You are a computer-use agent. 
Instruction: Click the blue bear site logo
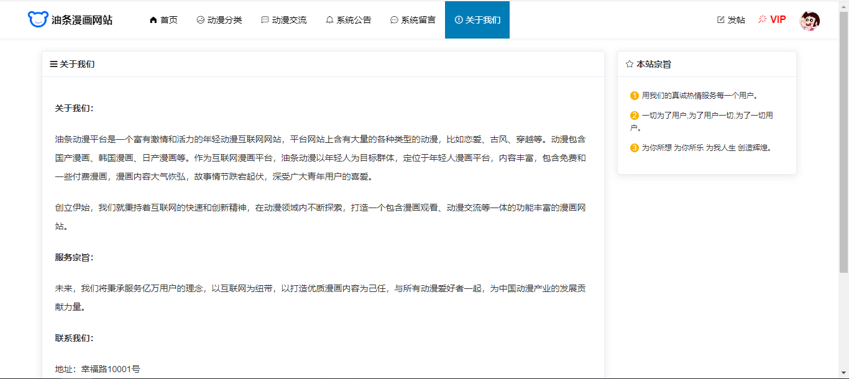38,19
